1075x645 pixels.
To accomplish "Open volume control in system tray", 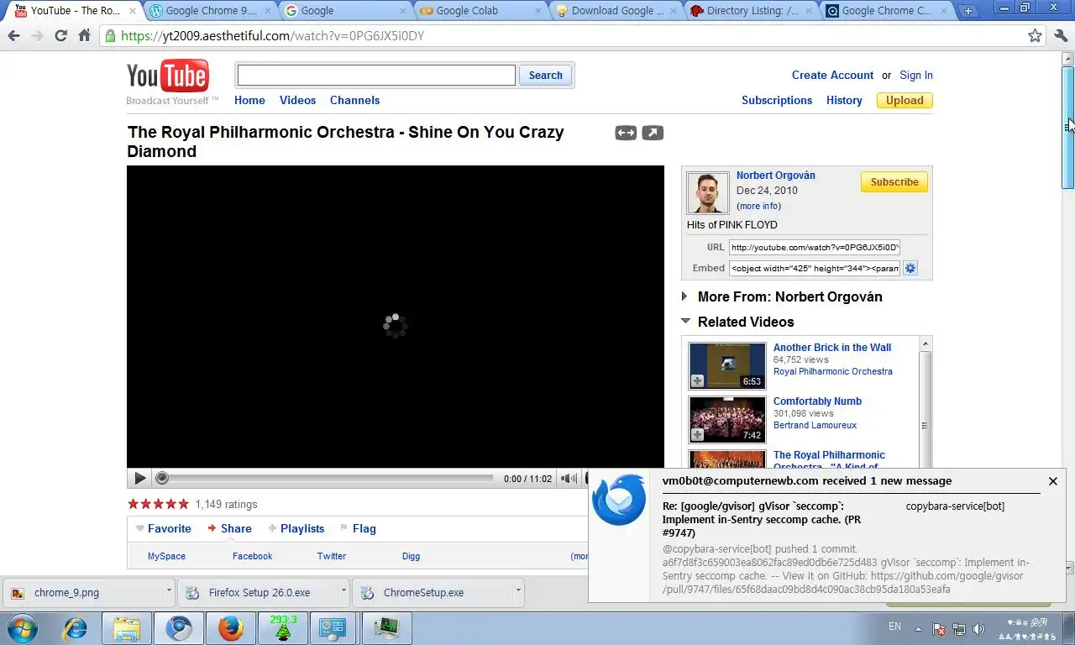I will click(978, 628).
